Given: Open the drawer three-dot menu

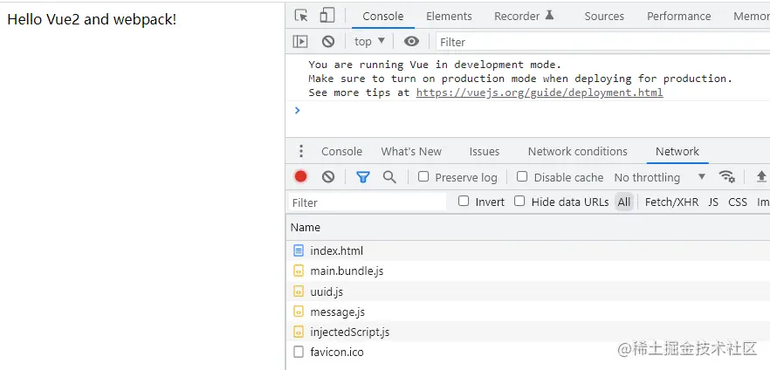Looking at the screenshot, I should [x=301, y=151].
